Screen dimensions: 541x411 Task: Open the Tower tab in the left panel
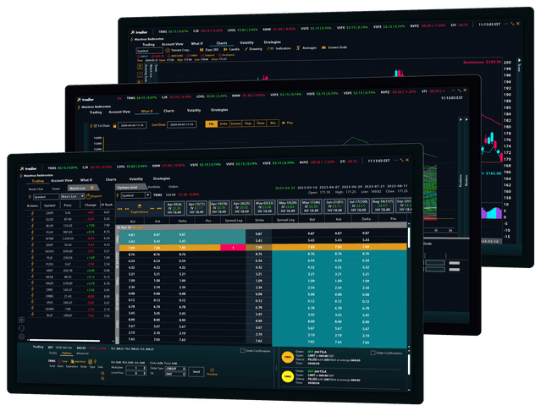click(56, 189)
